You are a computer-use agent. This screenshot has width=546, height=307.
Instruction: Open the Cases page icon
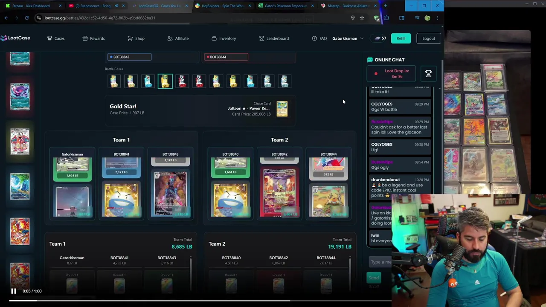50,38
